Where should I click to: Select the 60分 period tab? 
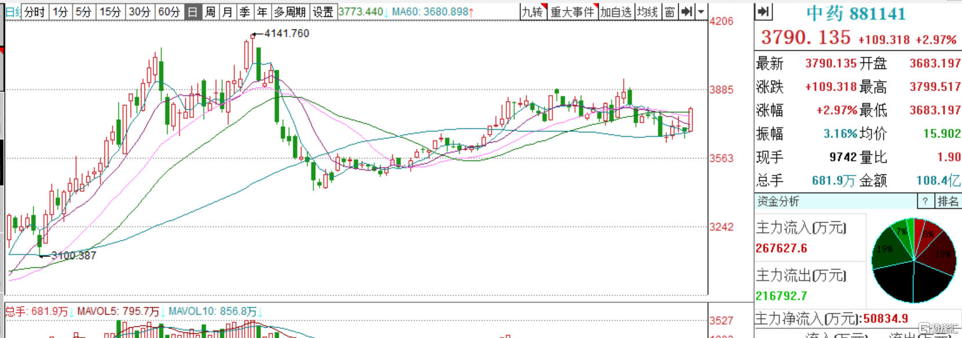169,12
